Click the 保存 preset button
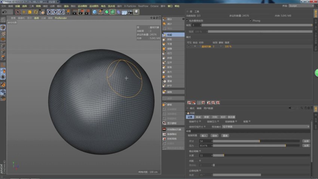318x179 pixels. (x=215, y=136)
